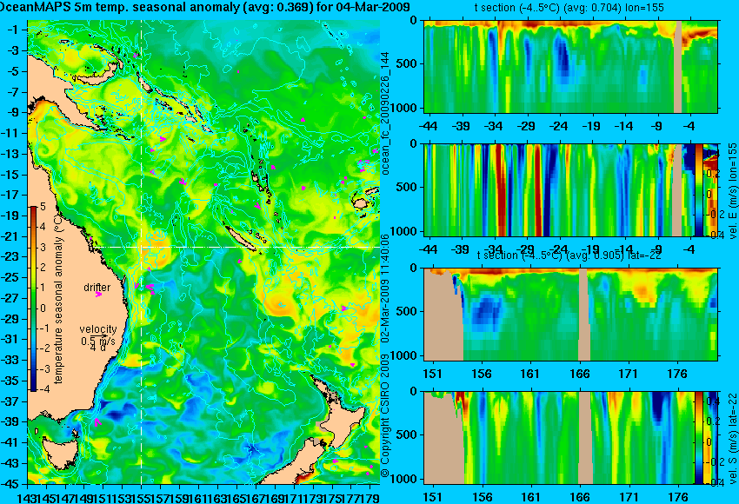Click the magenta drifter marker below 'drifter' label
This screenshot has height=504, width=739.
click(98, 295)
